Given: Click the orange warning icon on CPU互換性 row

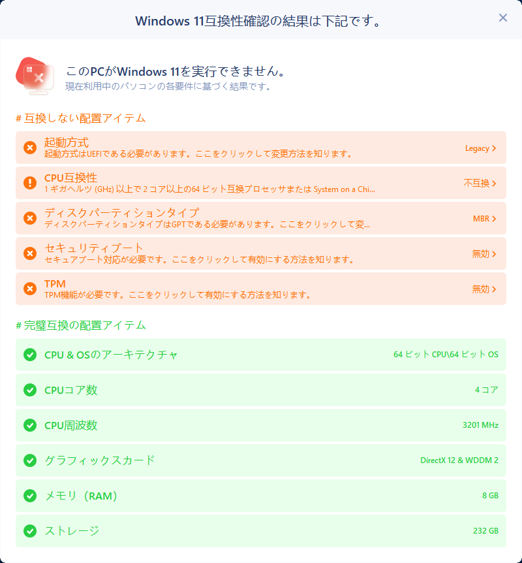Looking at the screenshot, I should point(30,183).
